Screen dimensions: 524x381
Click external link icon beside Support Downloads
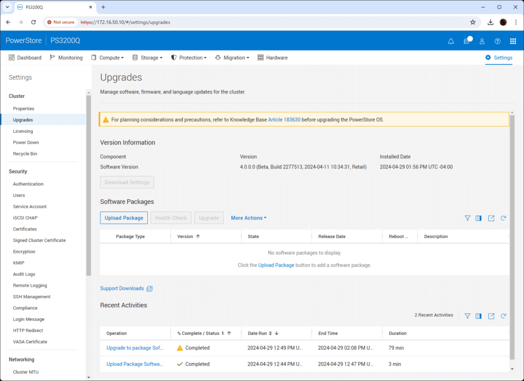pyautogui.click(x=149, y=289)
